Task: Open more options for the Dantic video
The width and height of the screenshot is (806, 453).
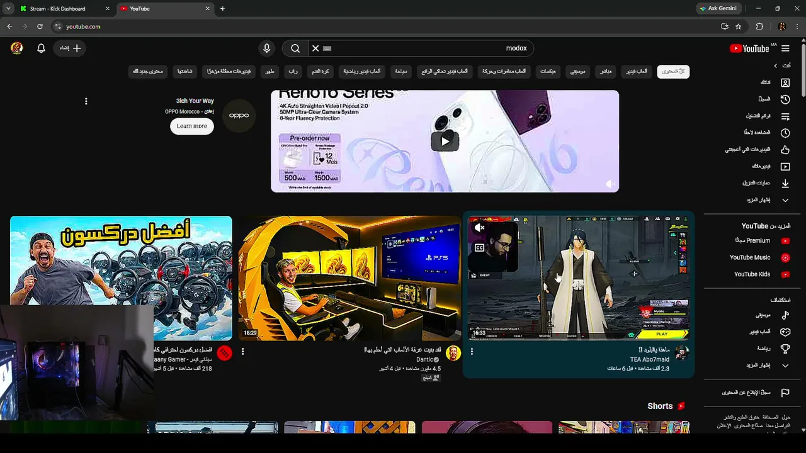Action: (x=242, y=352)
